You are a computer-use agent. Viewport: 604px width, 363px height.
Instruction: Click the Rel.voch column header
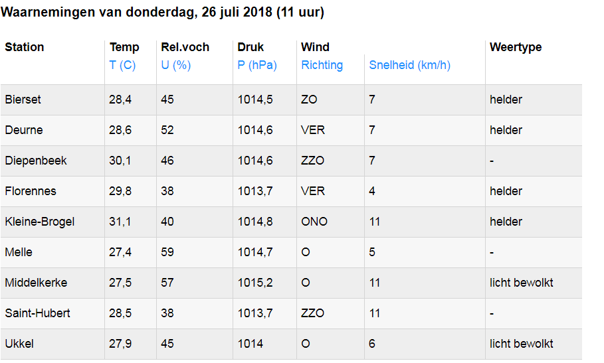[185, 47]
